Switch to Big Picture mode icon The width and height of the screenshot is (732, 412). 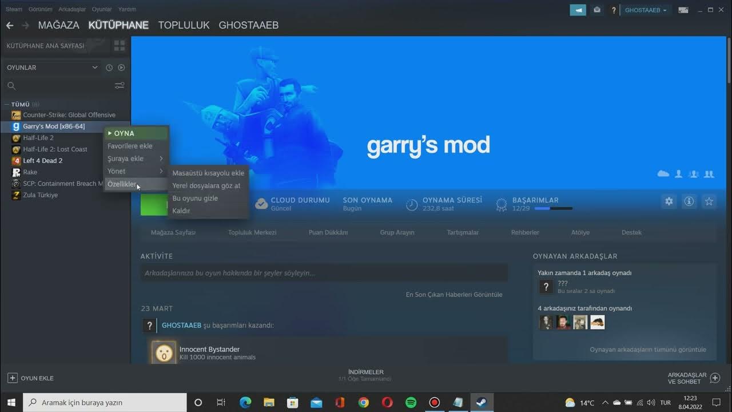pos(683,10)
